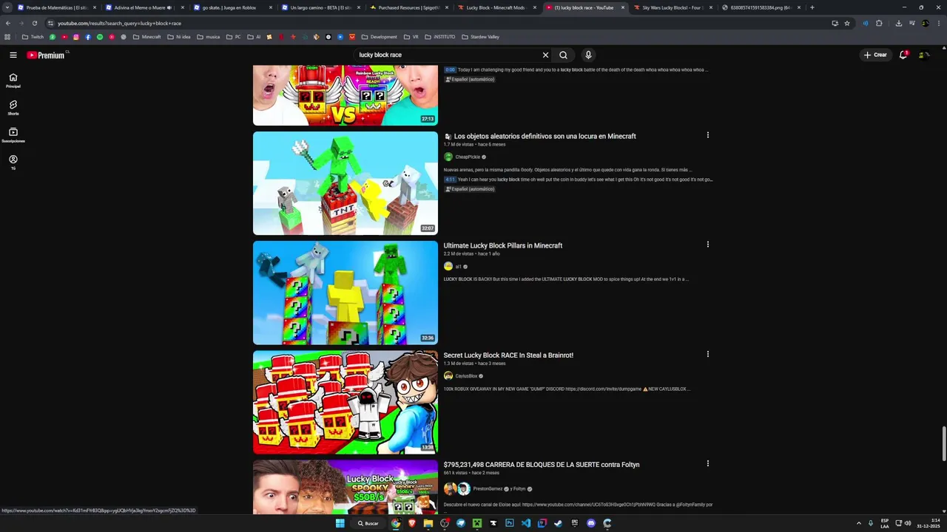This screenshot has width=947, height=532.
Task: Open the Windows Start menu
Action: [x=340, y=523]
